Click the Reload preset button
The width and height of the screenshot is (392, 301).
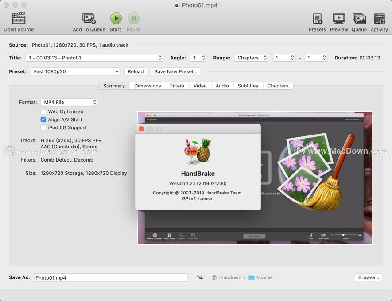tap(136, 71)
